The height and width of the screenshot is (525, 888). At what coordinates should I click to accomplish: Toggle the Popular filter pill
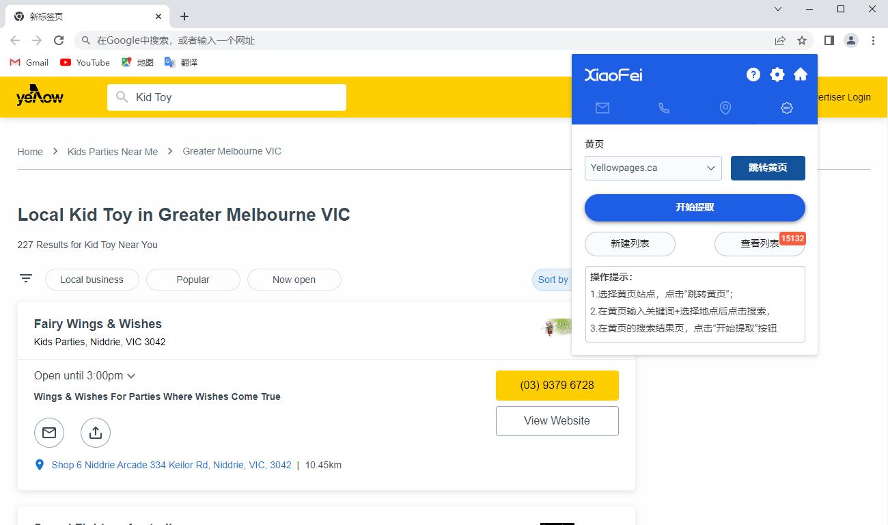coord(193,280)
